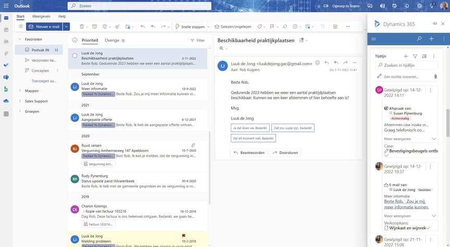450x247 pixels.
Task: Open the app launcher waffle icon
Action: (6, 6)
